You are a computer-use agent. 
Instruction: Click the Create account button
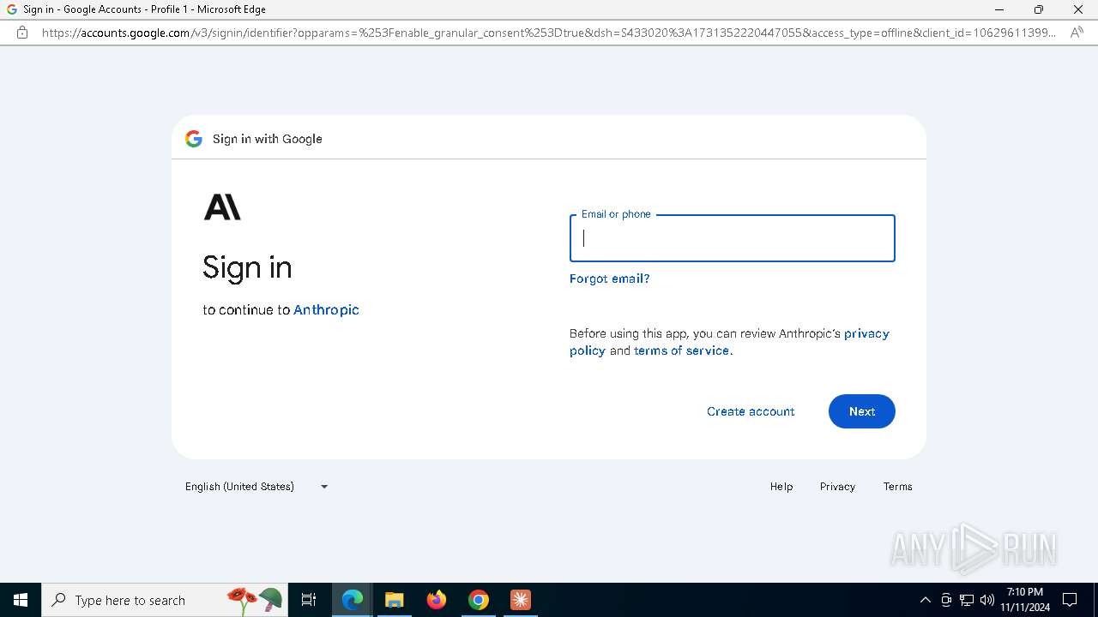[751, 411]
